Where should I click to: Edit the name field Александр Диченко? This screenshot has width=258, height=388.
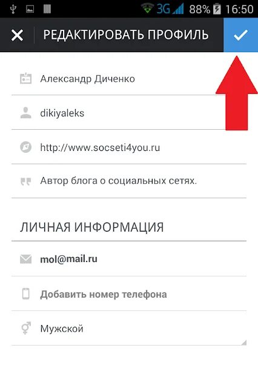tap(129, 79)
